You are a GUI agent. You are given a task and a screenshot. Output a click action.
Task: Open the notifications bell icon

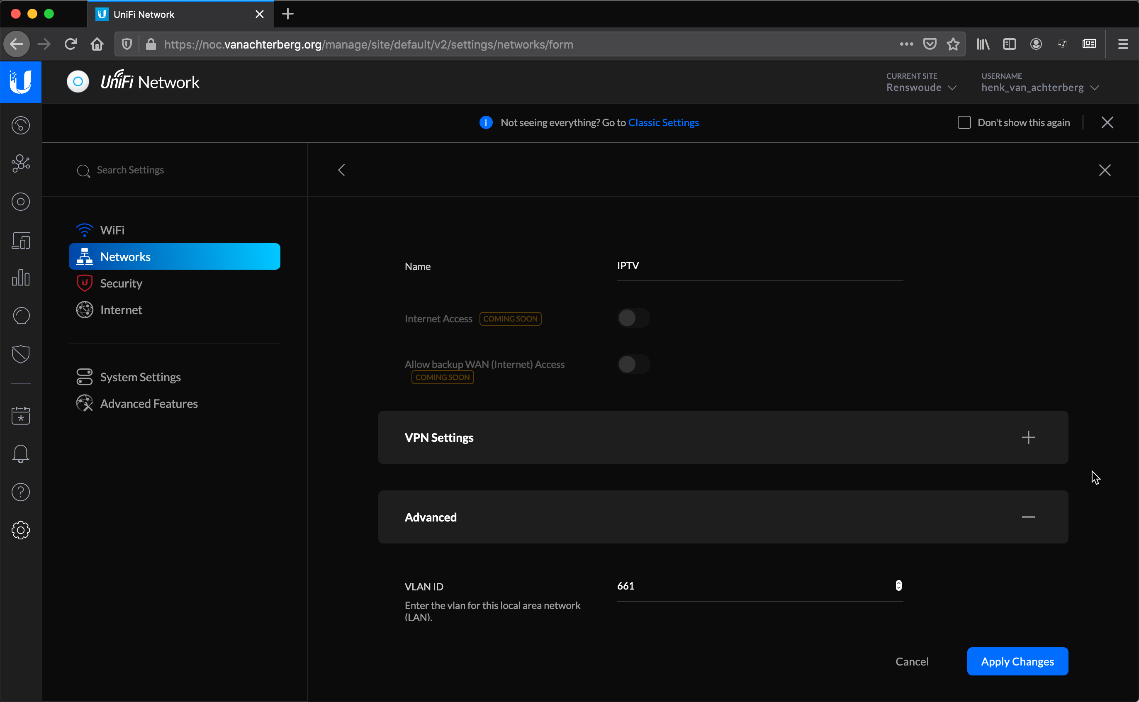tap(20, 453)
